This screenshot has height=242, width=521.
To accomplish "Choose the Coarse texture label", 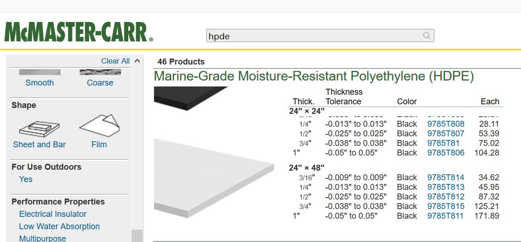I will click(100, 83).
